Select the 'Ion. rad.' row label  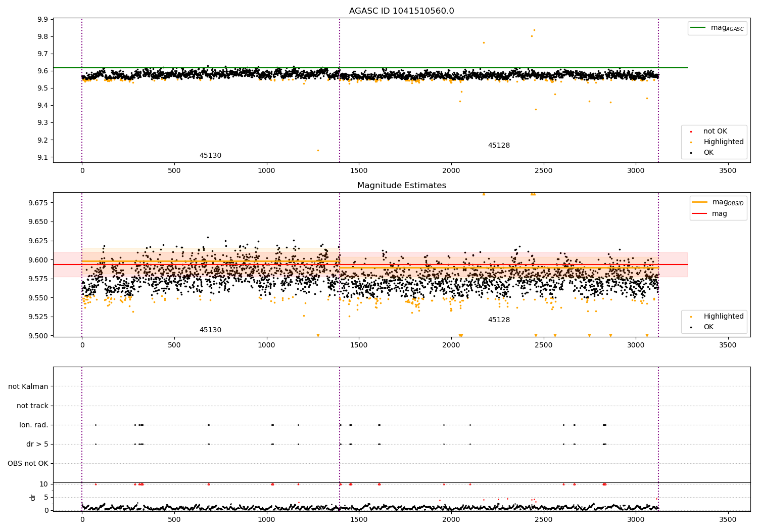tap(34, 425)
